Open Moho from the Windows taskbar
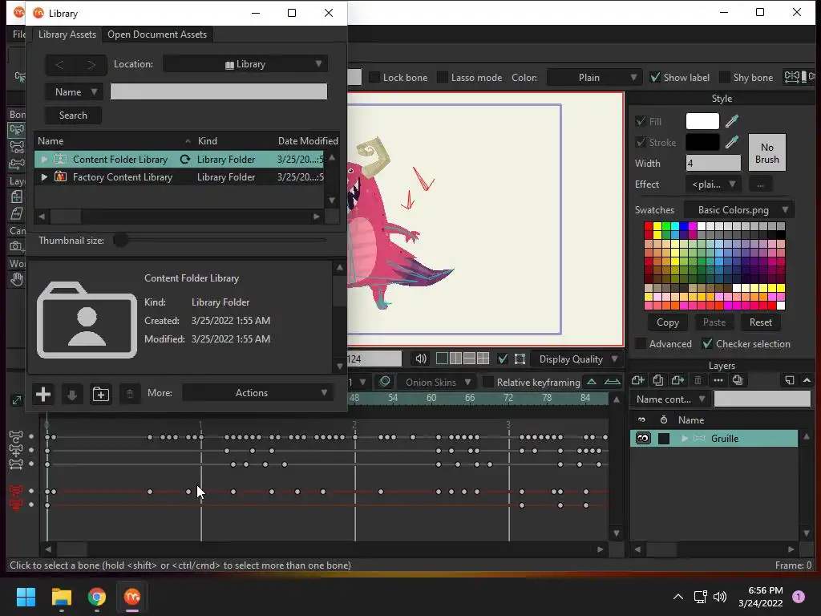 [132, 597]
